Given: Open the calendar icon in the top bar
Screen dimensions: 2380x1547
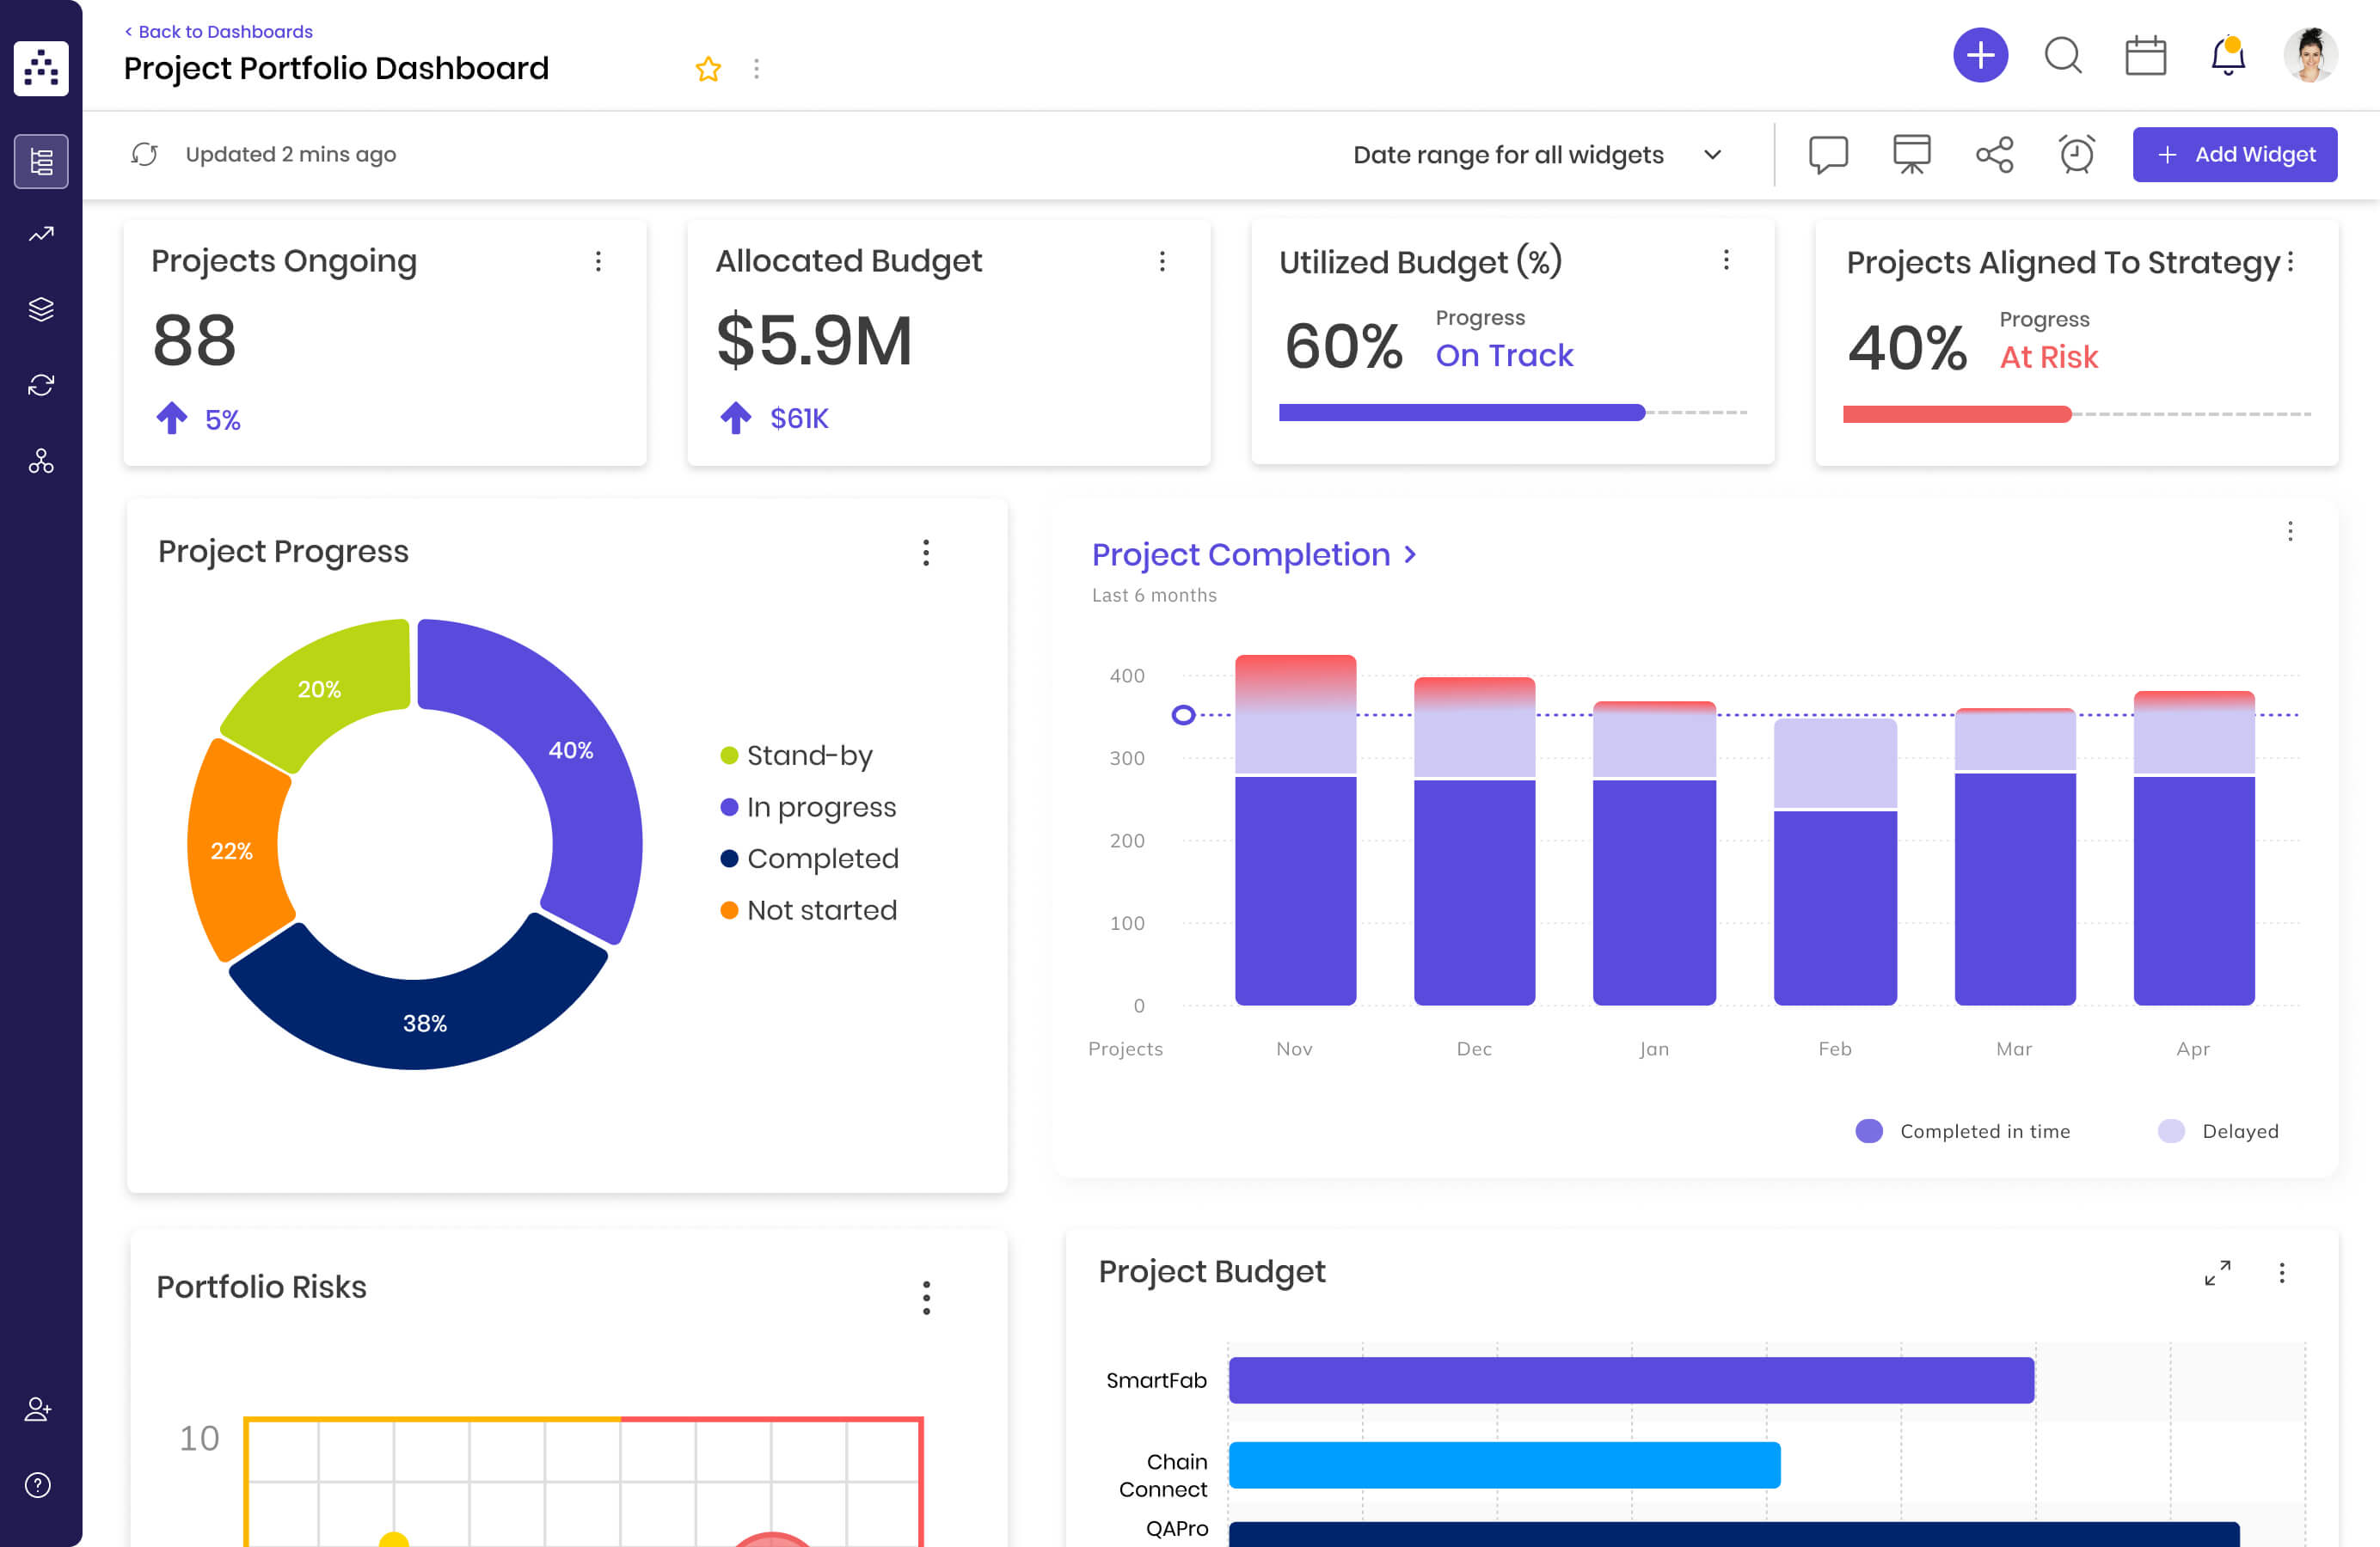Looking at the screenshot, I should tap(2146, 57).
